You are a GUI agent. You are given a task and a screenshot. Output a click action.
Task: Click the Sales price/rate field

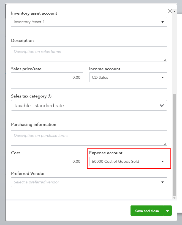47,77
